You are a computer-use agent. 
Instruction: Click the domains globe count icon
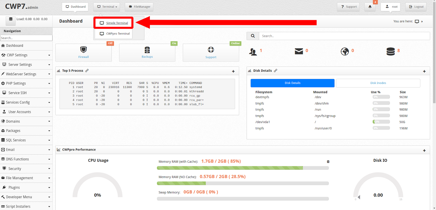click(345, 51)
